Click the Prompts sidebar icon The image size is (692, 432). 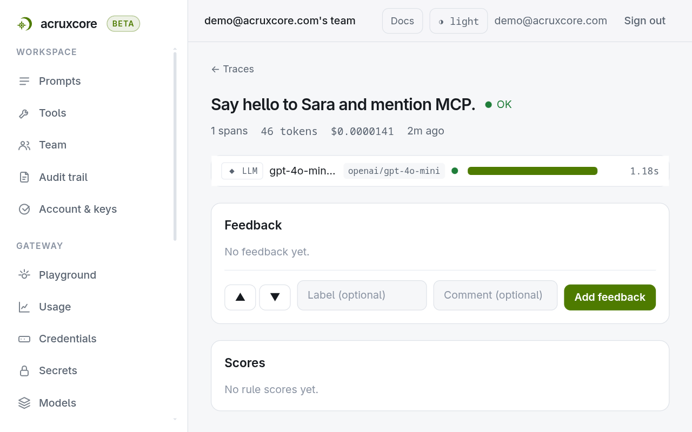point(24,81)
